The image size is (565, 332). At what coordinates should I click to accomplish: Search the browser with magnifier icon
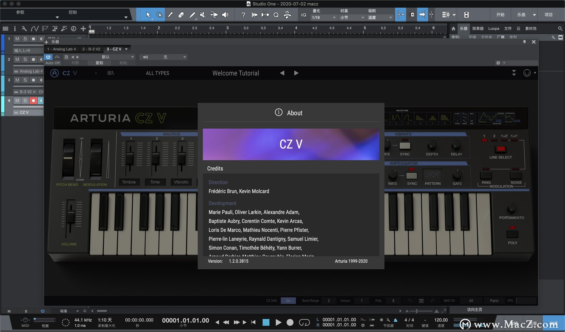pyautogui.click(x=560, y=29)
